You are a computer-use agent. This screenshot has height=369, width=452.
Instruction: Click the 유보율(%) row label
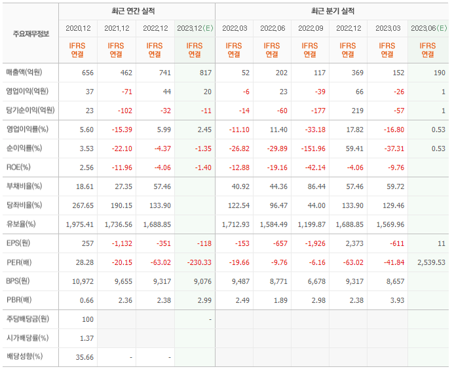(x=21, y=224)
